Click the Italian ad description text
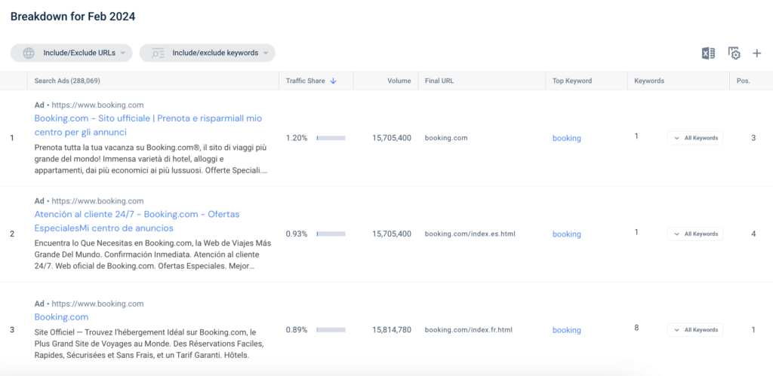773x376 pixels. click(x=151, y=159)
